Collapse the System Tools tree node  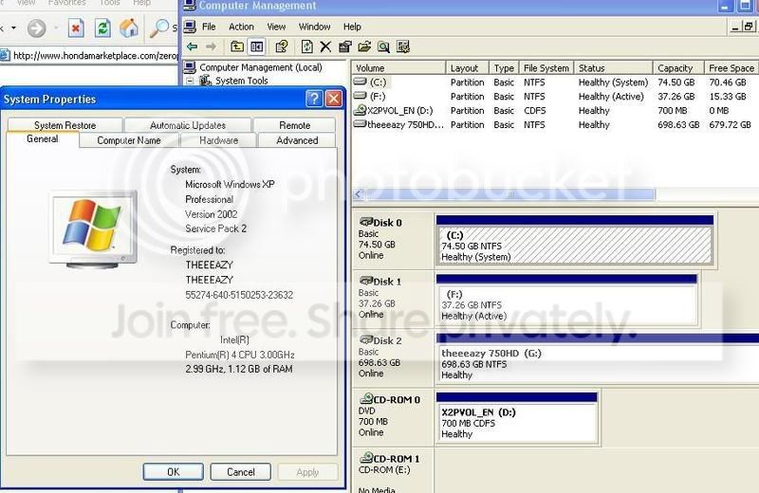pos(191,81)
